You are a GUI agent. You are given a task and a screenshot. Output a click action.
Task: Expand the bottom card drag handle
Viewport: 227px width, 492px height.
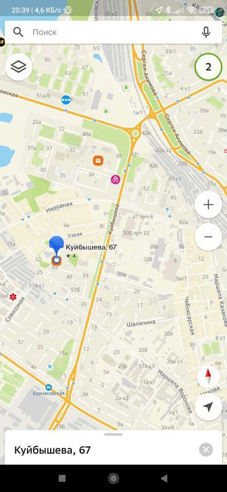click(114, 435)
